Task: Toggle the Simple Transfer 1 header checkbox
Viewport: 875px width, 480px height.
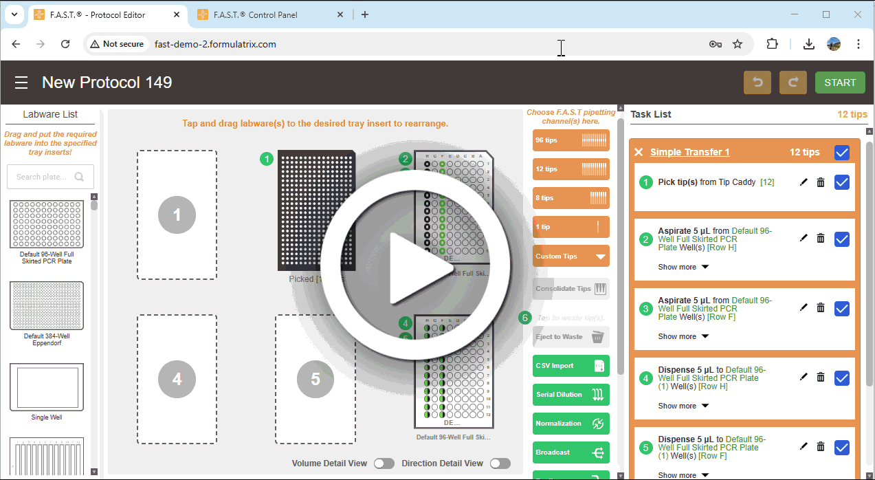Action: tap(842, 153)
